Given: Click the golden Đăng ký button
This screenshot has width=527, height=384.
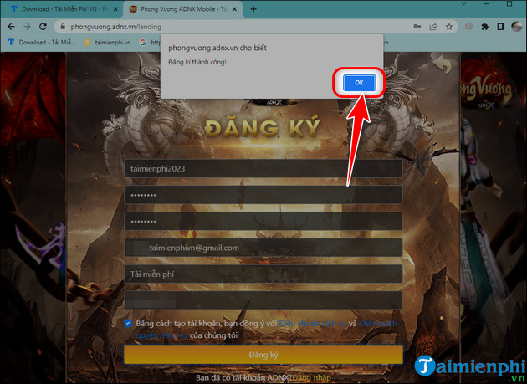Looking at the screenshot, I should [263, 355].
